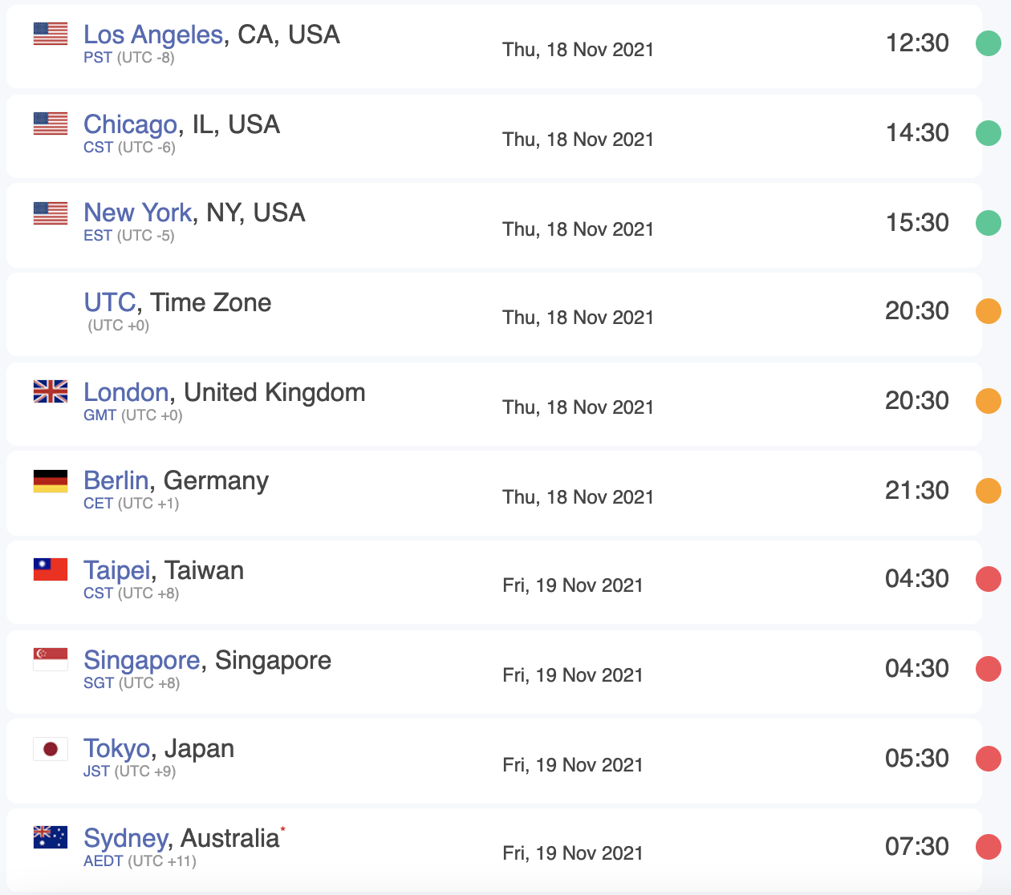Viewport: 1011px width, 895px height.
Task: Click the UK flag beside London
Action: (51, 391)
